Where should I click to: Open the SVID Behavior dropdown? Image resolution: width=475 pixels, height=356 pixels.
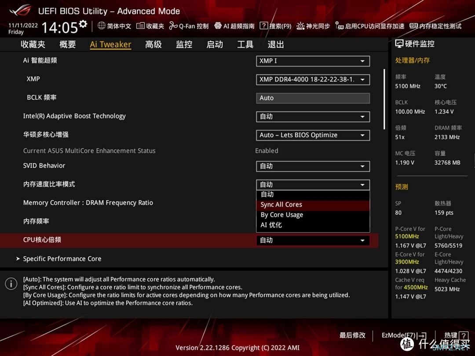313,166
